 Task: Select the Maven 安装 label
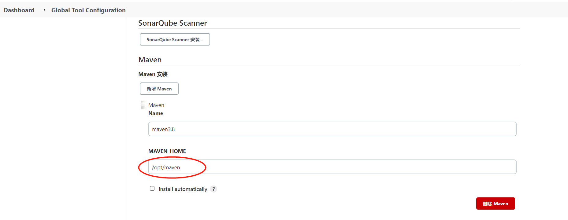coord(153,74)
